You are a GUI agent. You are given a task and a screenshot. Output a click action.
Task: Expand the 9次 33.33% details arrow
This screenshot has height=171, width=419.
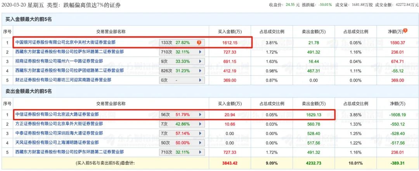click(x=200, y=61)
